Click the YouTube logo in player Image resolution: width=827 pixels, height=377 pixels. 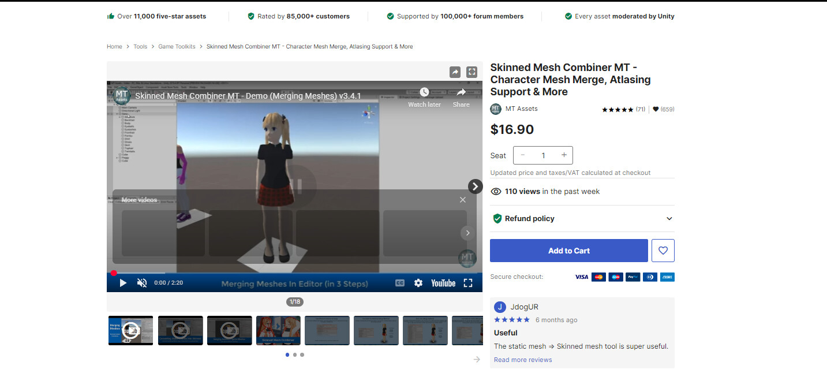(443, 283)
